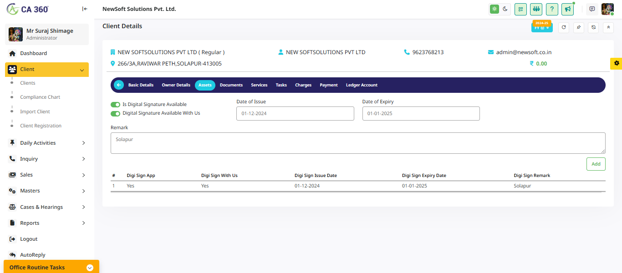Click the ₹ 0.00 balance amount

[x=539, y=64]
